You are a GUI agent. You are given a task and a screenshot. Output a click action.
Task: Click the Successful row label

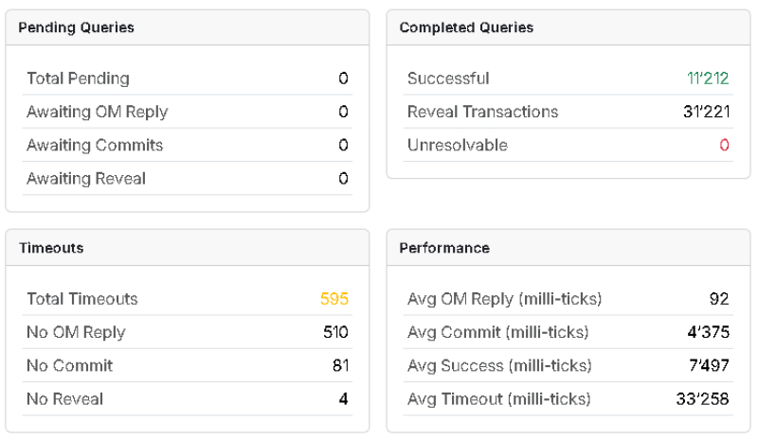tap(448, 79)
